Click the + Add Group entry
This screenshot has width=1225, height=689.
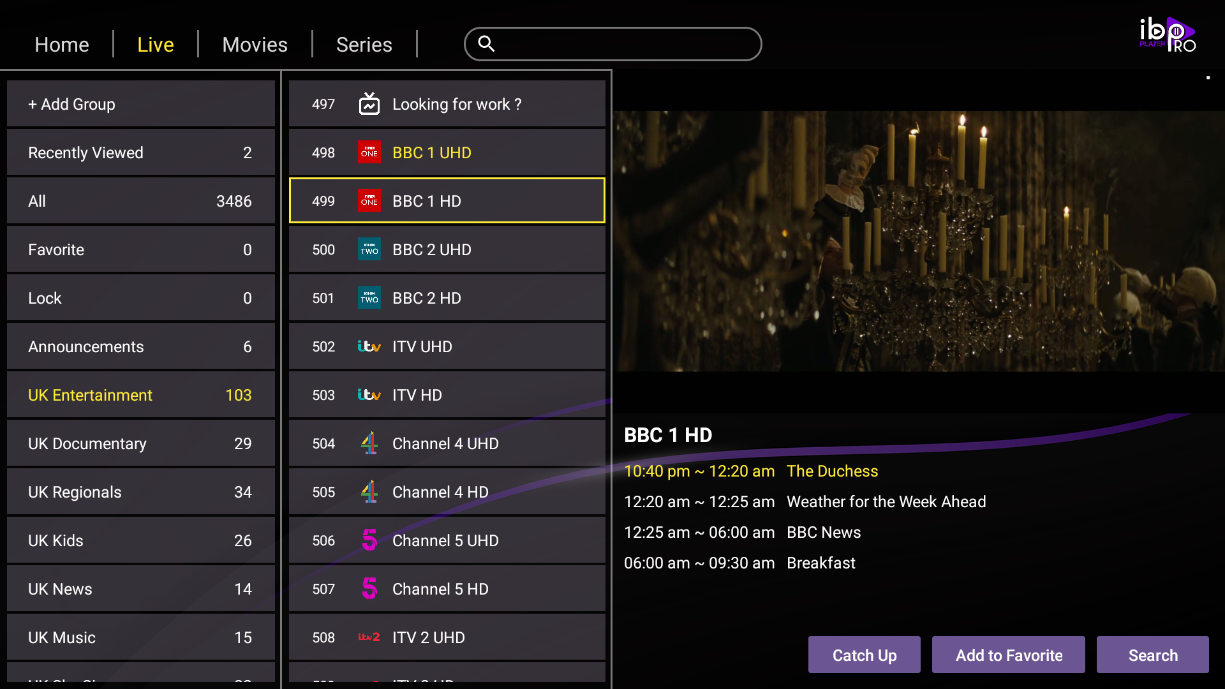(141, 104)
